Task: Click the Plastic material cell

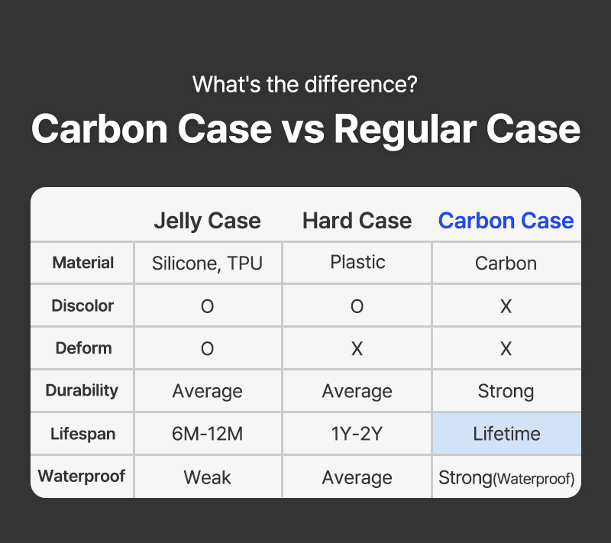Action: click(357, 263)
